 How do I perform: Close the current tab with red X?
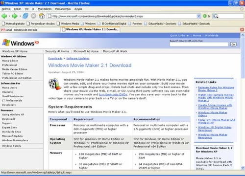242,30
